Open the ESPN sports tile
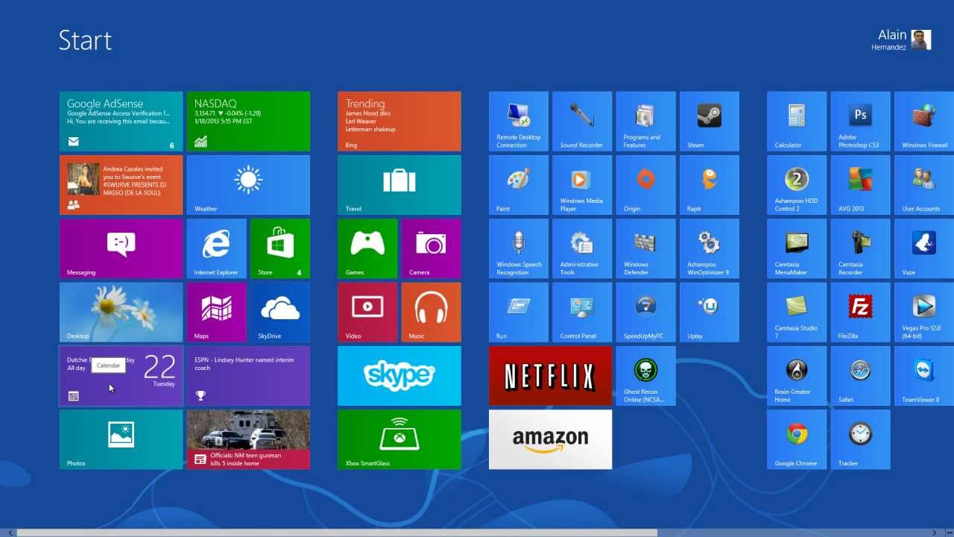The height and width of the screenshot is (537, 954). pos(248,376)
